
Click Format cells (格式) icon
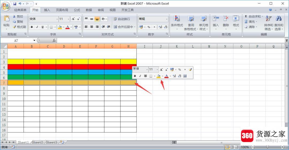click(x=236, y=18)
